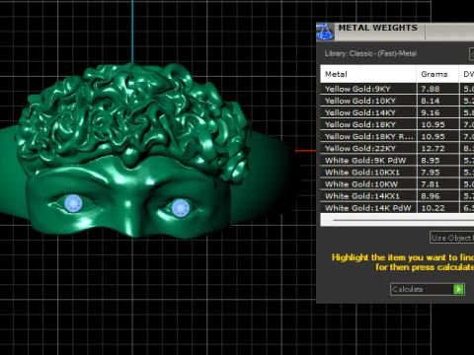
Task: Select the Yellow Gold:9KY row
Action: pos(397,89)
